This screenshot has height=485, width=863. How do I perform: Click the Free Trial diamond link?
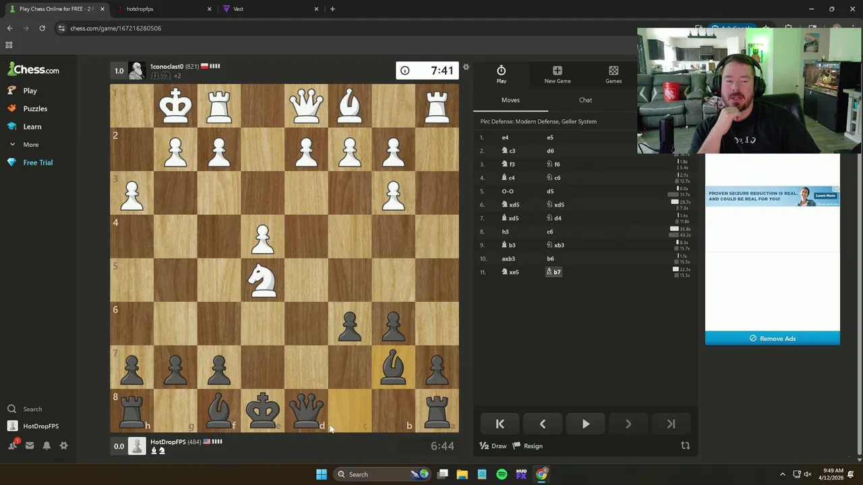[x=30, y=162]
